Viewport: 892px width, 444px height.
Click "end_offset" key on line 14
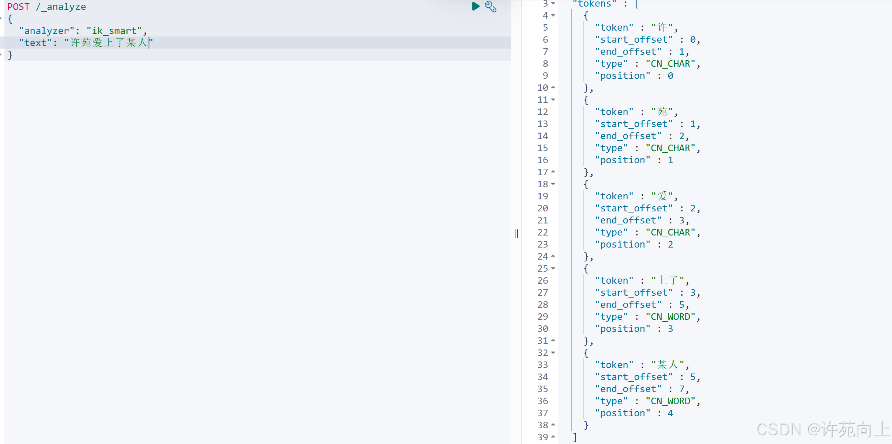[628, 136]
